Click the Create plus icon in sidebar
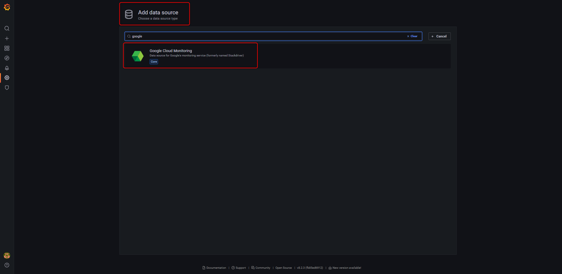Viewport: 562px width, 274px height. (x=7, y=38)
